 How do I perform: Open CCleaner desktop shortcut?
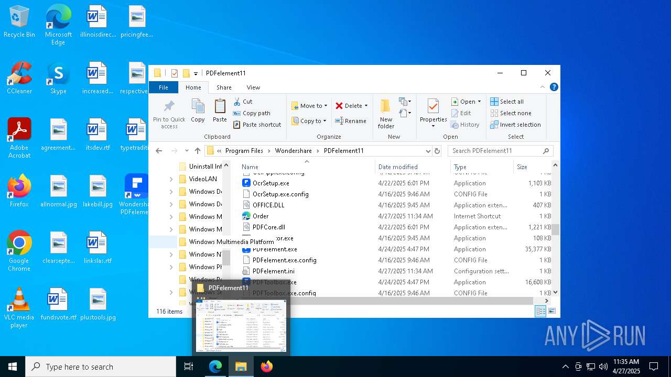19,79
